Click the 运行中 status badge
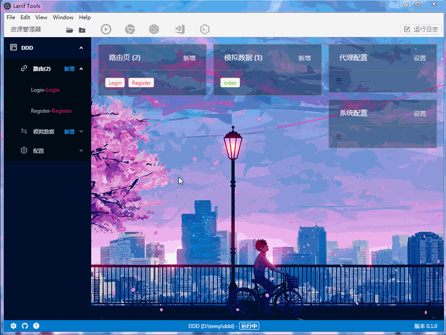Viewport: 446px width, 335px height. (x=249, y=326)
